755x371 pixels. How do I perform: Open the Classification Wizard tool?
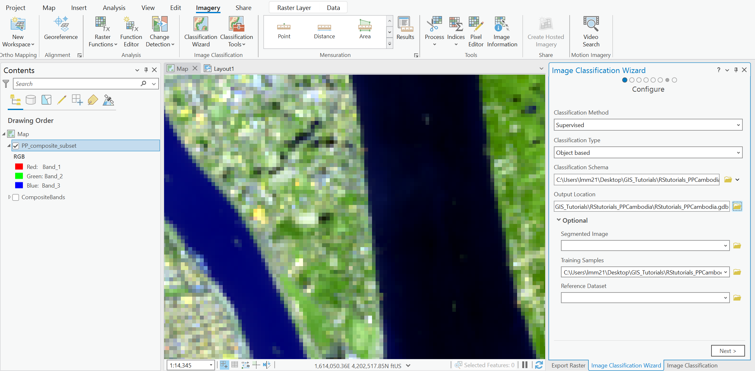200,31
